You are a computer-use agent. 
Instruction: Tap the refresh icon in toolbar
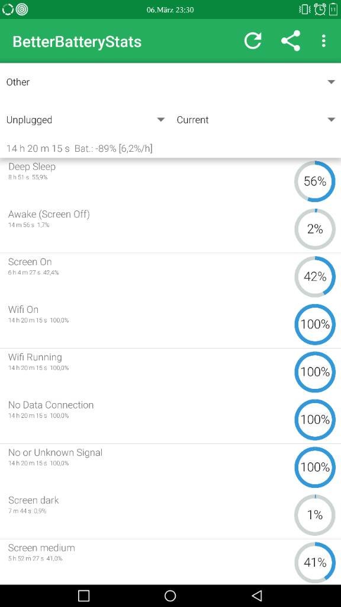pyautogui.click(x=253, y=41)
